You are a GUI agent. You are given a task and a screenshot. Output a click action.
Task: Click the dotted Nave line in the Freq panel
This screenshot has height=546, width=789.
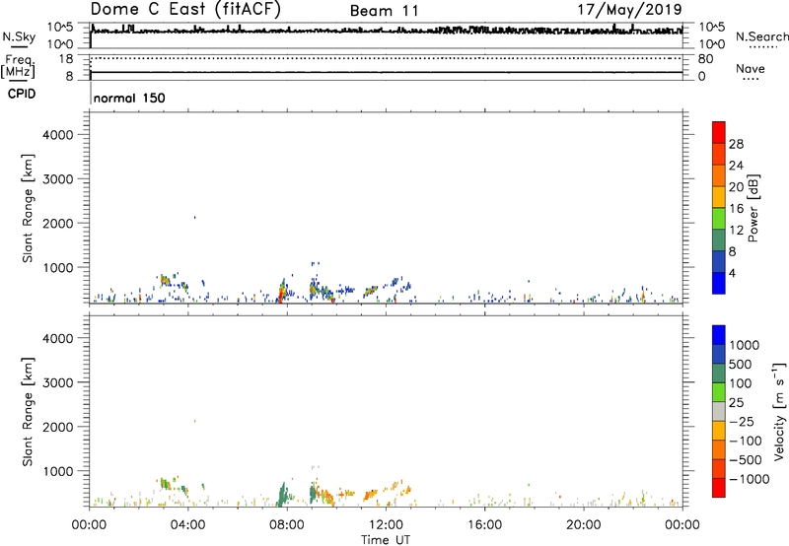tap(387, 58)
